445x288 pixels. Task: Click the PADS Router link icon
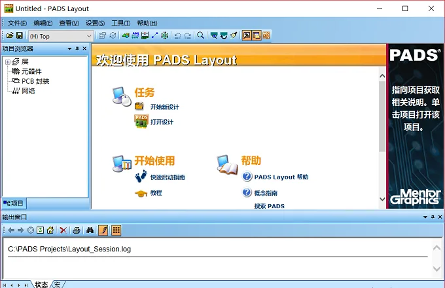(x=266, y=35)
